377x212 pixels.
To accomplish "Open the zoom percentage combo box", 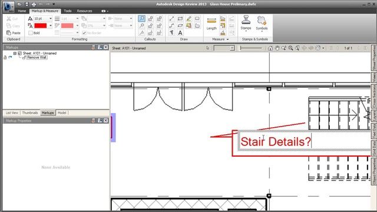I will [224, 48].
